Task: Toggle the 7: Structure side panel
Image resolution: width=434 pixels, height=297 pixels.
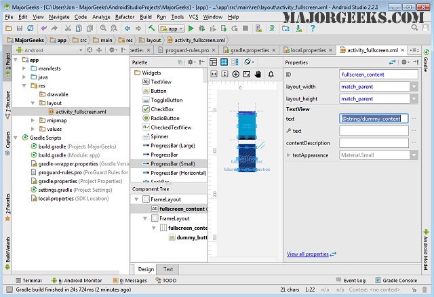Action: [7, 104]
